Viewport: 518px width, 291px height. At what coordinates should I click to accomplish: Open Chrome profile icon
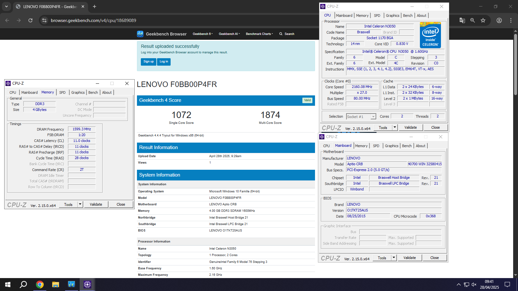point(499,20)
